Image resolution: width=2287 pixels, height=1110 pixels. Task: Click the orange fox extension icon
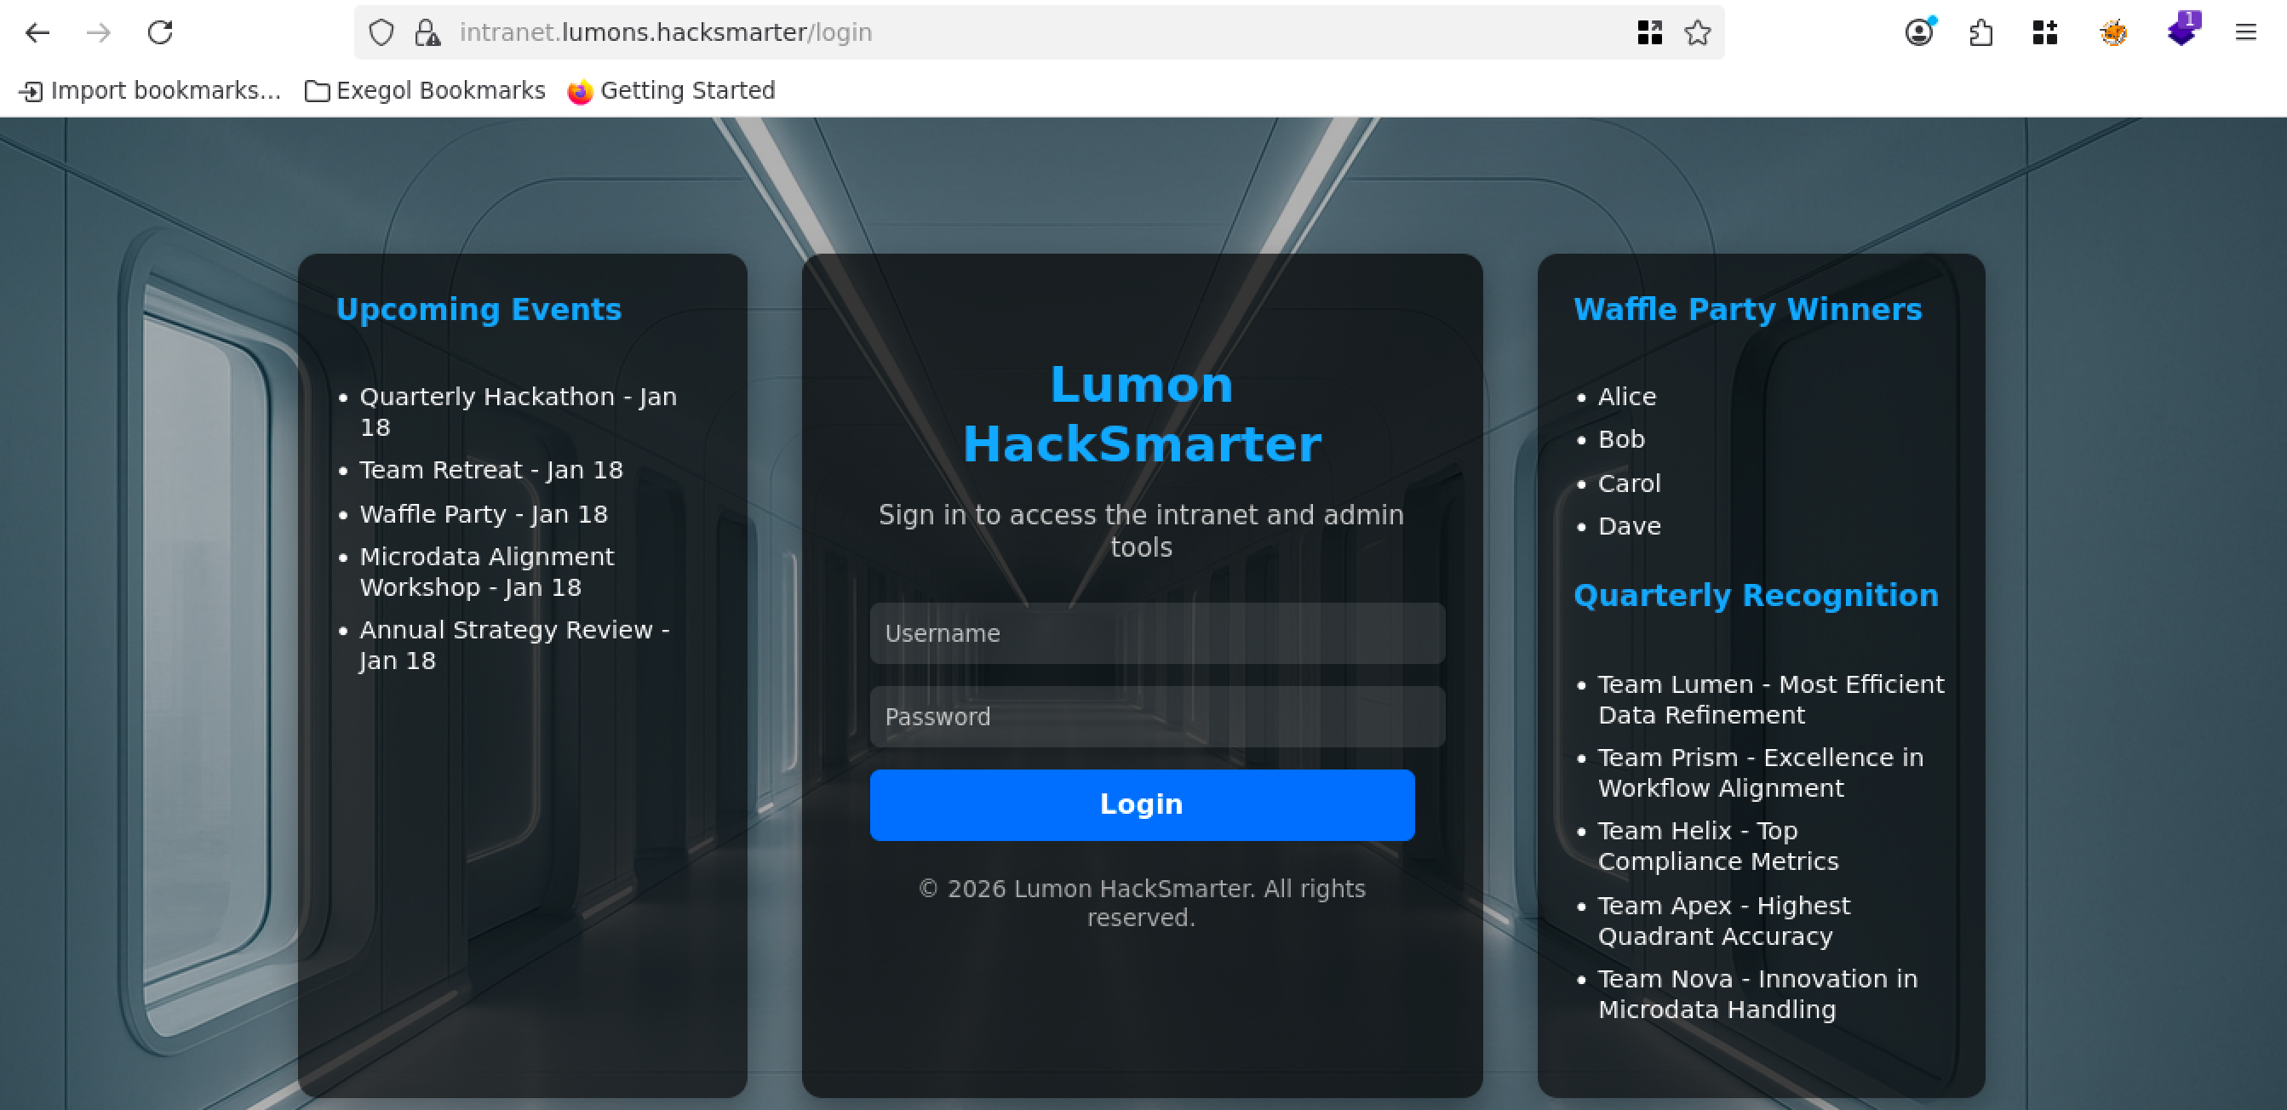(x=2113, y=33)
